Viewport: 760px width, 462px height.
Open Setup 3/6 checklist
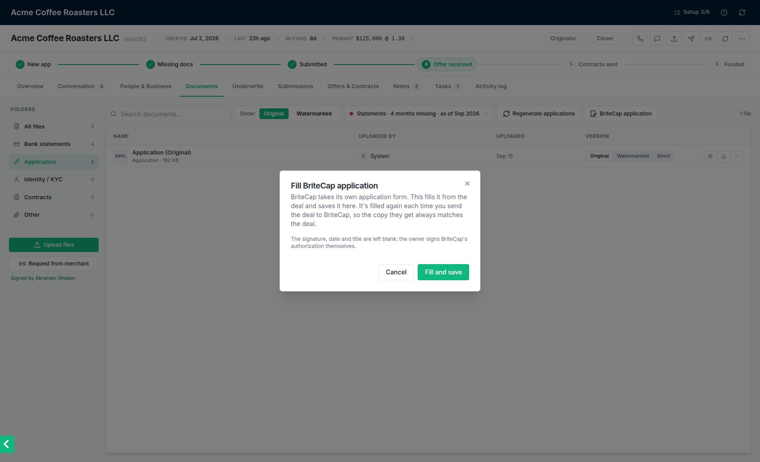[x=692, y=12]
